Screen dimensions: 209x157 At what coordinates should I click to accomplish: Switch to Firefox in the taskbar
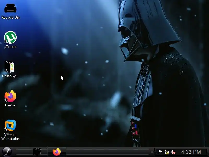(57, 152)
